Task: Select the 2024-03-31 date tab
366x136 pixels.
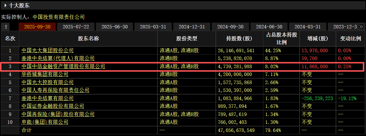Action: (307, 27)
